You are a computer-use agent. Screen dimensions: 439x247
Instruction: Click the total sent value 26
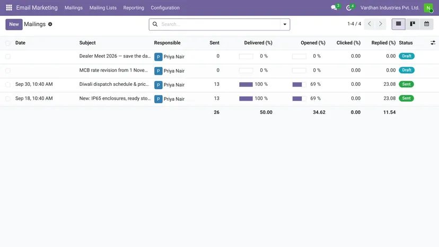[216, 112]
